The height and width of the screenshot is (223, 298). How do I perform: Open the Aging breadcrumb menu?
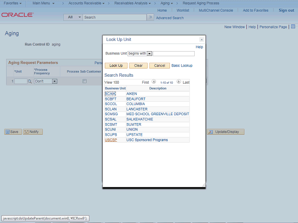tap(167, 3)
